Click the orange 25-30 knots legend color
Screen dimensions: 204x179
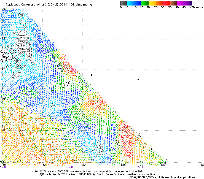(x=159, y=3)
